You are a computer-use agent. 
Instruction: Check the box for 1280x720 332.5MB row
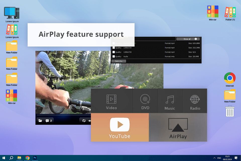[x=113, y=48]
